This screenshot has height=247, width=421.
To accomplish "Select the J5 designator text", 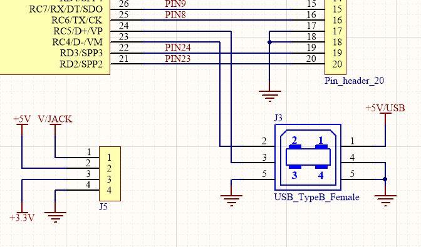I will coord(103,207).
